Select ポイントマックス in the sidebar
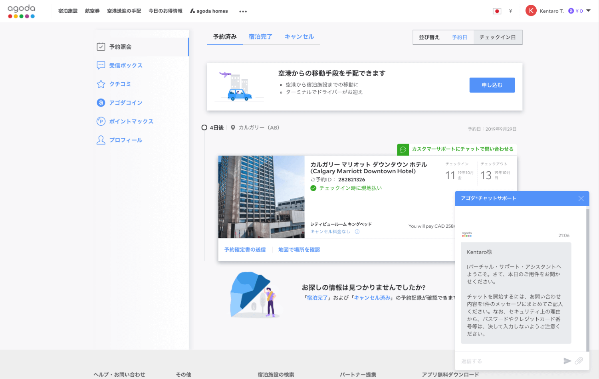This screenshot has height=379, width=599. tap(131, 121)
